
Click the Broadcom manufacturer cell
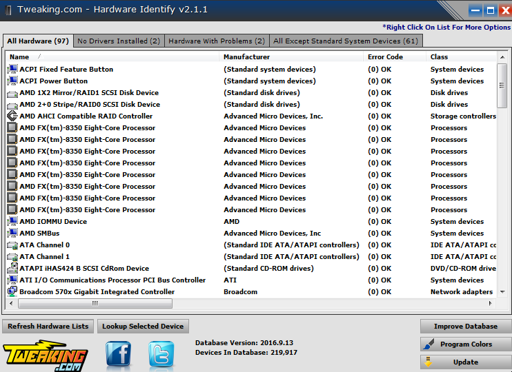click(x=240, y=292)
